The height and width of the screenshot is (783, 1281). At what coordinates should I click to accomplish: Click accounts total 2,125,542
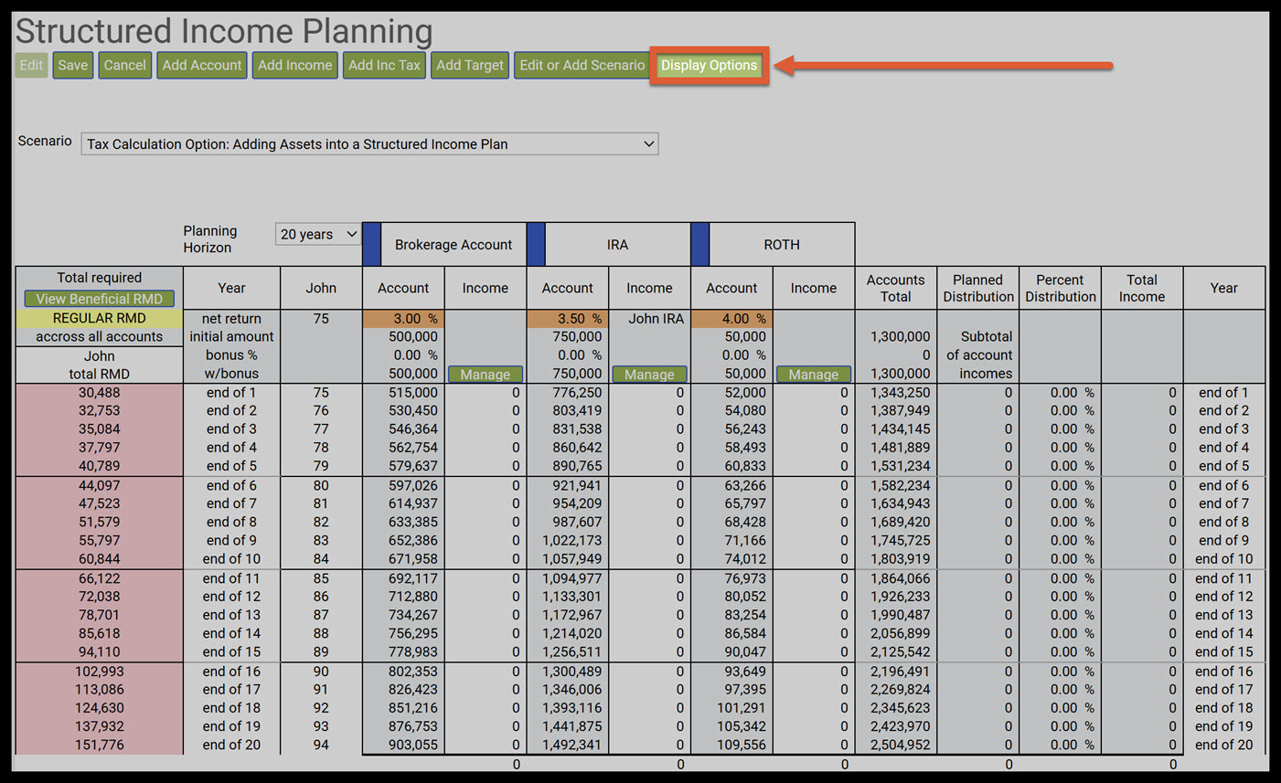coord(900,652)
